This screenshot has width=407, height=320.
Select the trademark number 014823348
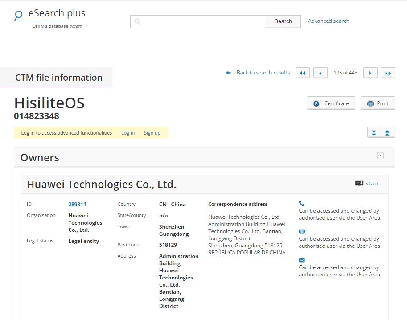[37, 116]
